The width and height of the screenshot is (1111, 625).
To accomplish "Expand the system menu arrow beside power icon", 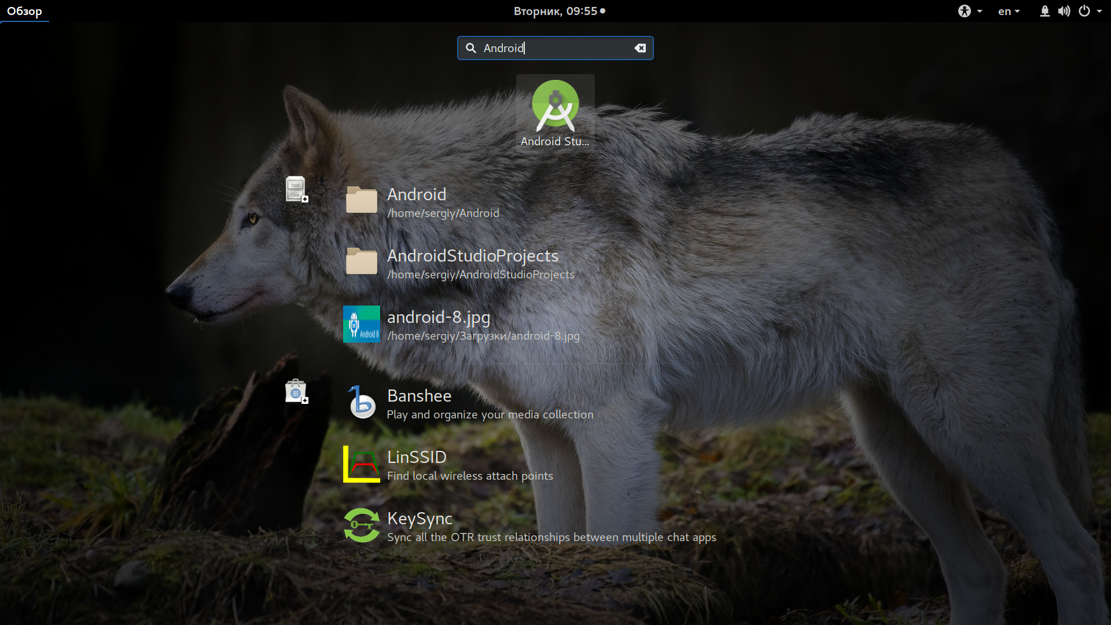I will (x=1099, y=11).
